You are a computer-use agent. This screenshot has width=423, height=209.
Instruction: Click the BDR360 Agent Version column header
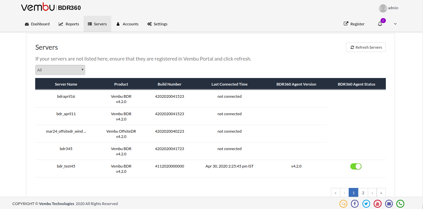296,84
